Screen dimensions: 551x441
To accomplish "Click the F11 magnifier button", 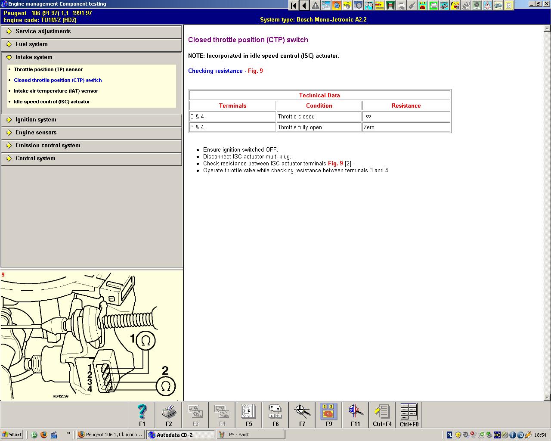I will click(x=356, y=415).
